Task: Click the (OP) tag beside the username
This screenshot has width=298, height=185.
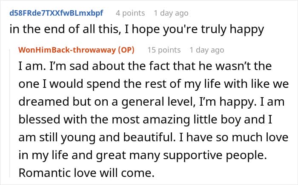Action: pos(126,50)
